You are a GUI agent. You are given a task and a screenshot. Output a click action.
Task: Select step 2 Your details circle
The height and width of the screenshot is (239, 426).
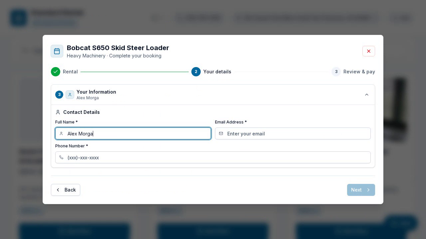tap(196, 72)
